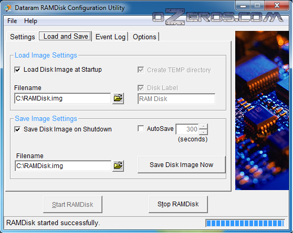
Task: Click the Load Image filename input field
Action: click(x=62, y=98)
